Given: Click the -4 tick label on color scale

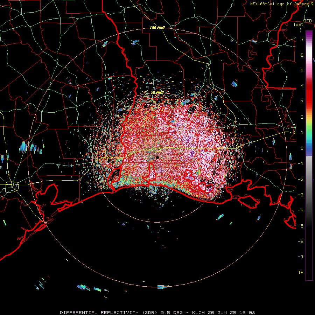Looking at the screenshot, I should point(301,210).
